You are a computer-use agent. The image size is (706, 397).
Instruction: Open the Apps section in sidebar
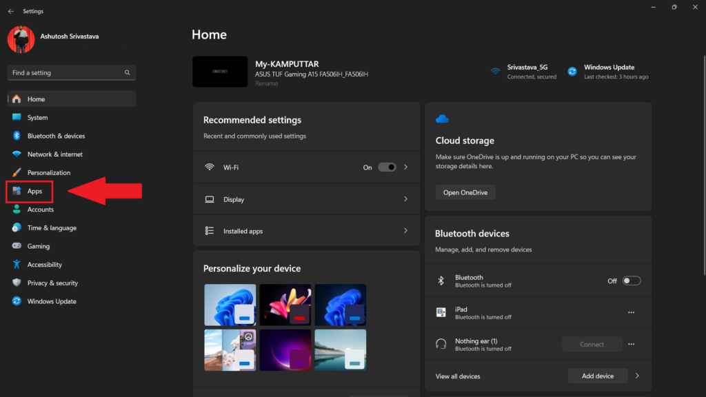[x=34, y=191]
